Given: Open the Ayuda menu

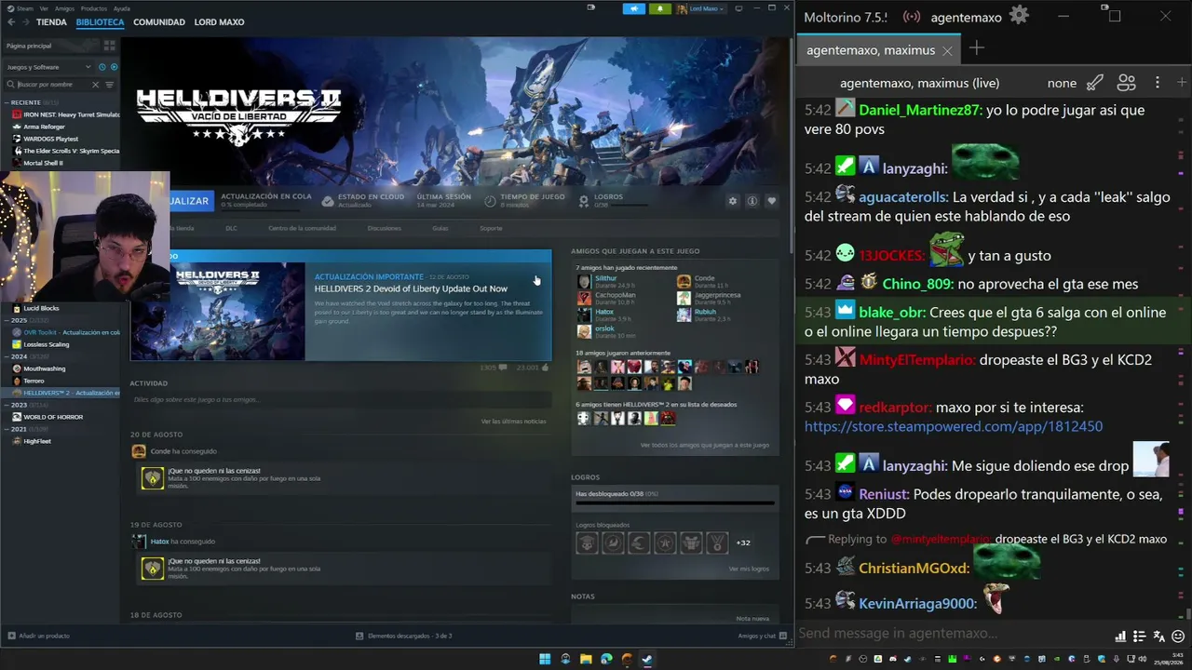Looking at the screenshot, I should click(122, 8).
